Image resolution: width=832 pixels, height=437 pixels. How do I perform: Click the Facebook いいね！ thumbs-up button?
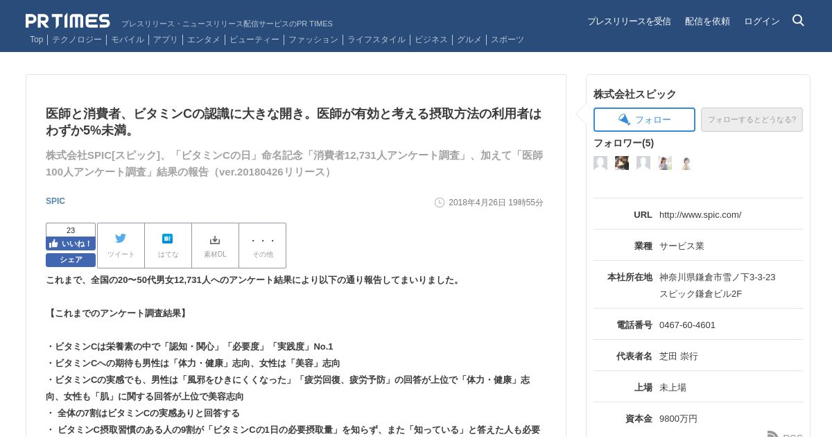click(x=71, y=243)
